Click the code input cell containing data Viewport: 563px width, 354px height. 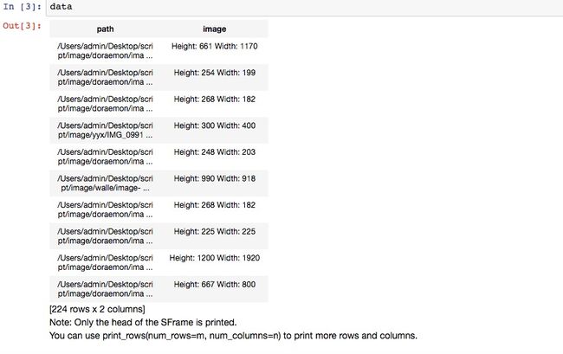point(305,7)
